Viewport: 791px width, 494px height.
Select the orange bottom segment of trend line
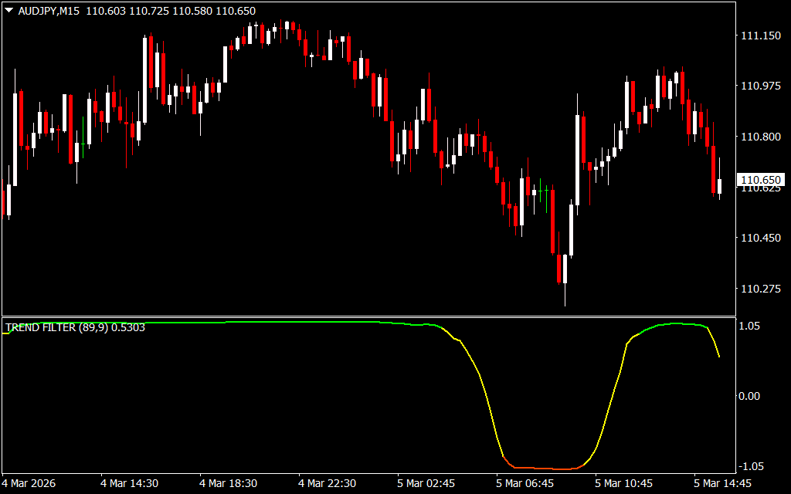tap(545, 468)
